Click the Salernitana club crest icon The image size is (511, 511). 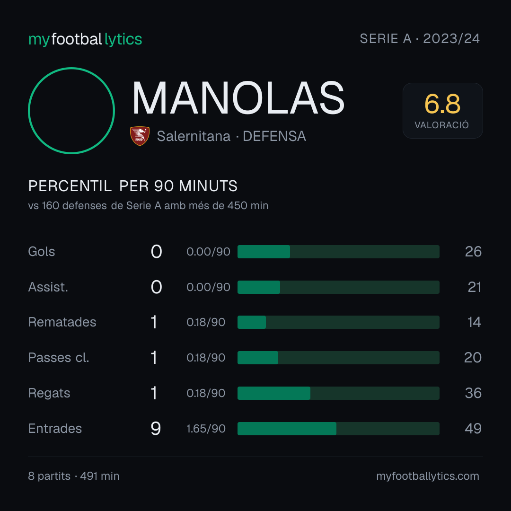click(140, 136)
